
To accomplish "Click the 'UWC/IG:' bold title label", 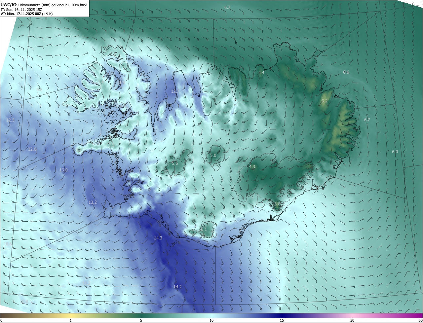I will pyautogui.click(x=9, y=5).
